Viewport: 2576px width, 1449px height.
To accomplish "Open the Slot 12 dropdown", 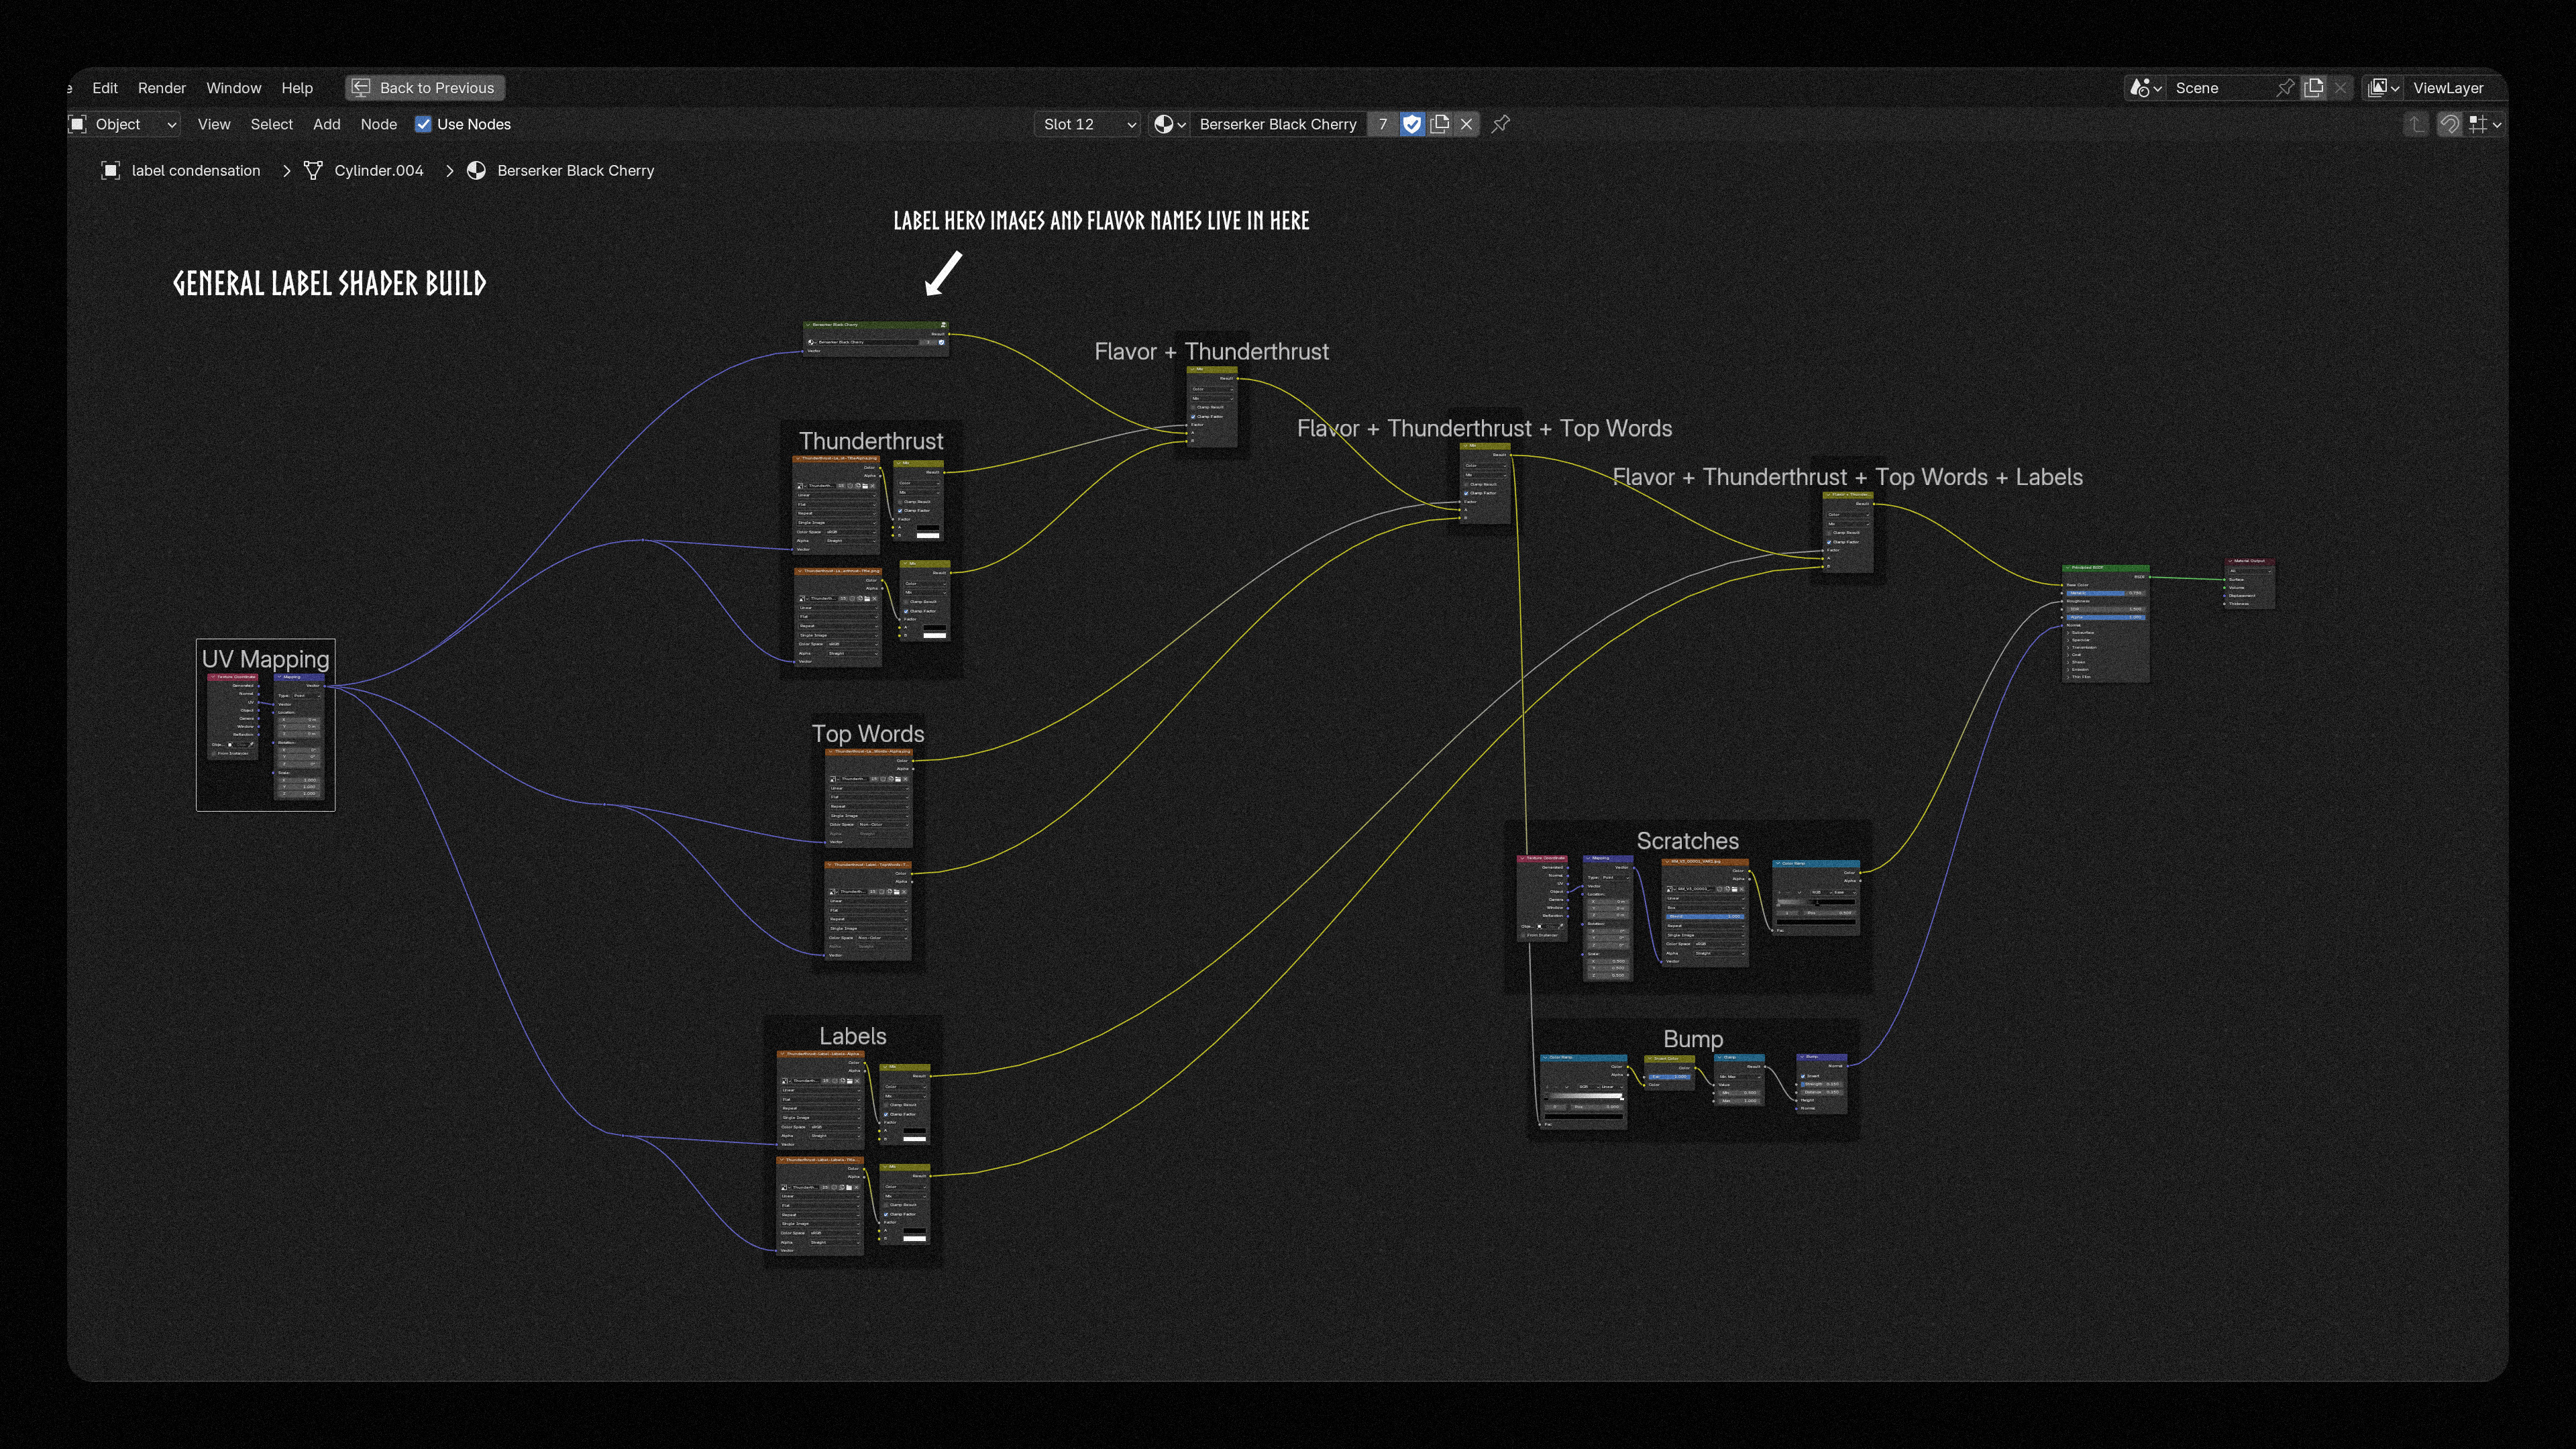I will (1087, 124).
